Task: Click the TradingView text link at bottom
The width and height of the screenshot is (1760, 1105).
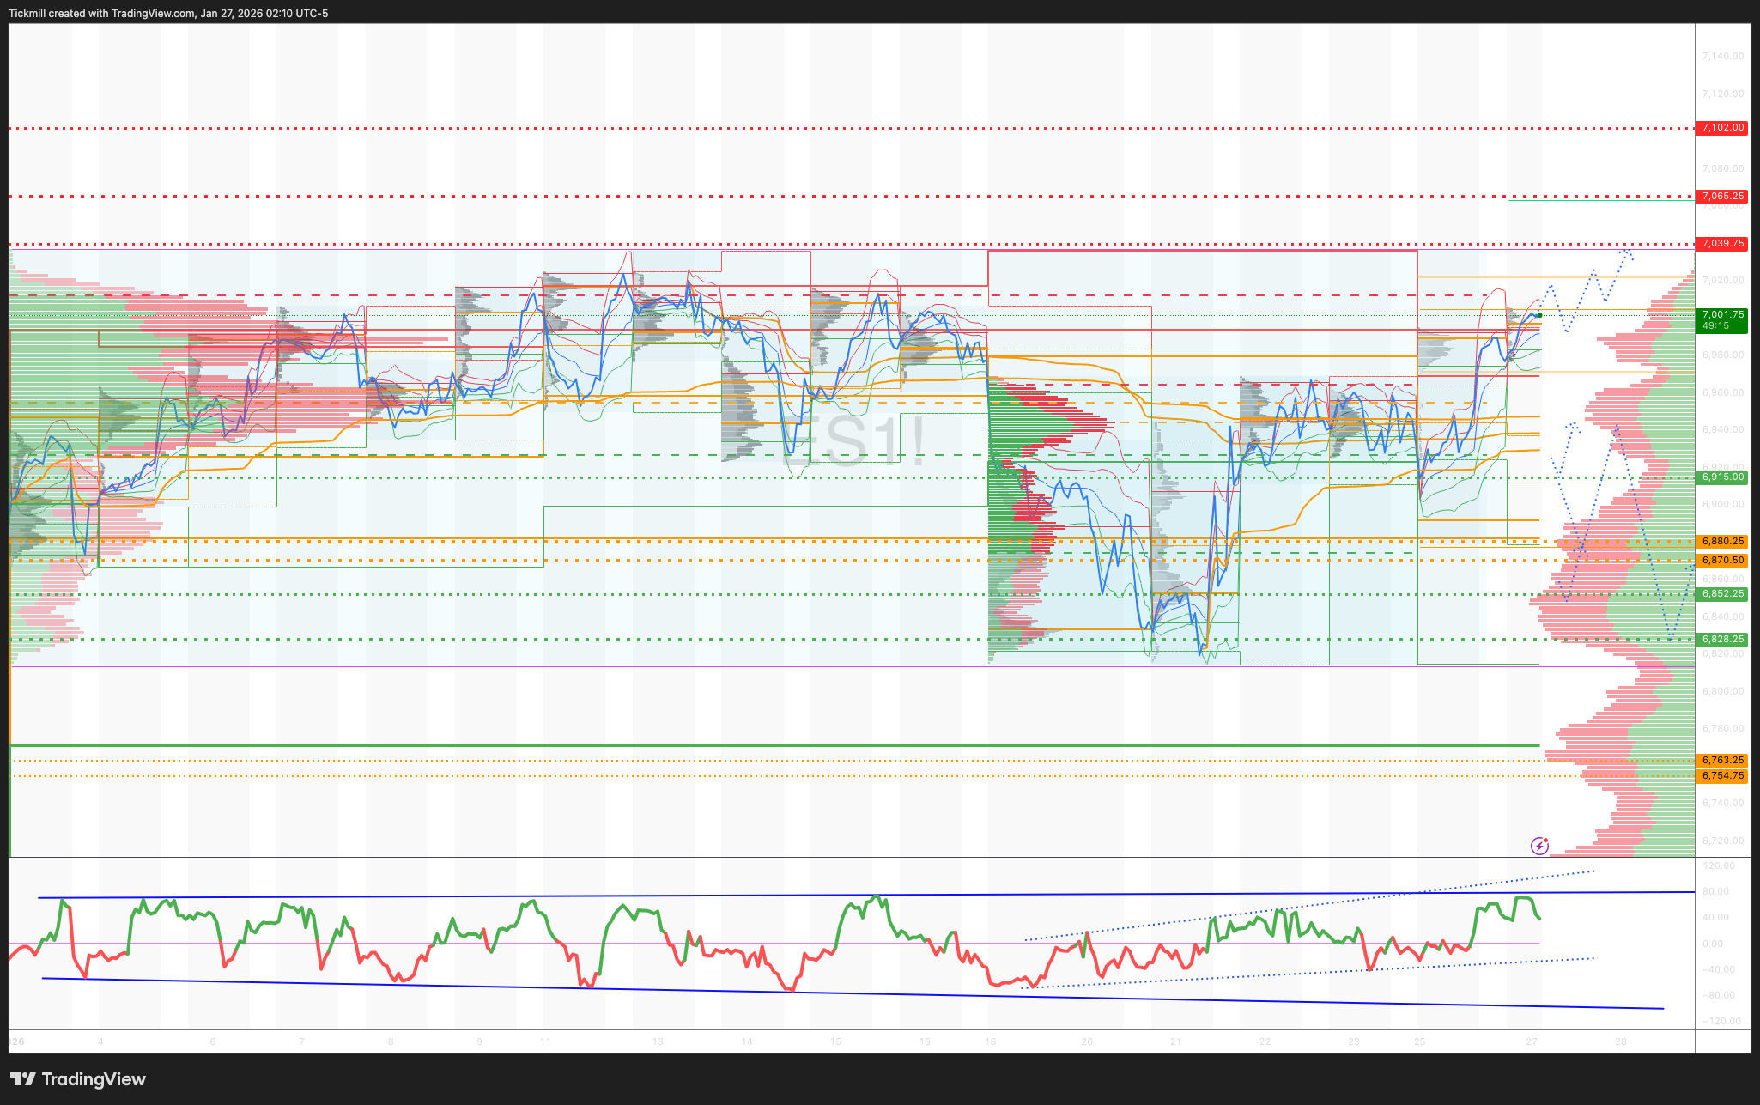Action: coord(94,1079)
